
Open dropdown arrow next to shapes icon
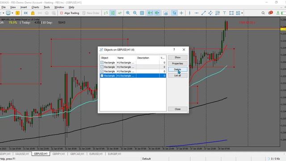(x=242, y=13)
